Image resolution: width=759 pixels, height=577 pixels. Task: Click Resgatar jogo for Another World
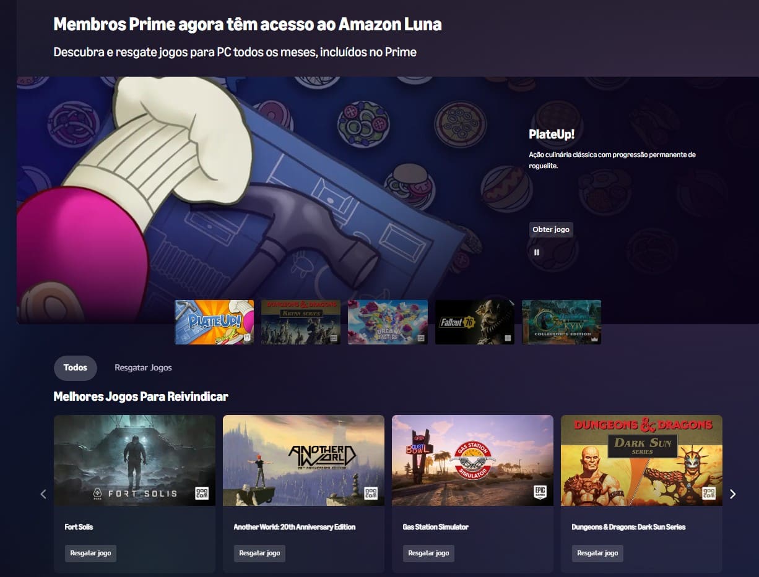coord(259,553)
